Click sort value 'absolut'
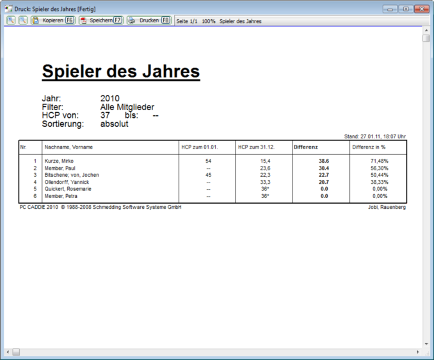The width and height of the screenshot is (434, 360). point(115,124)
